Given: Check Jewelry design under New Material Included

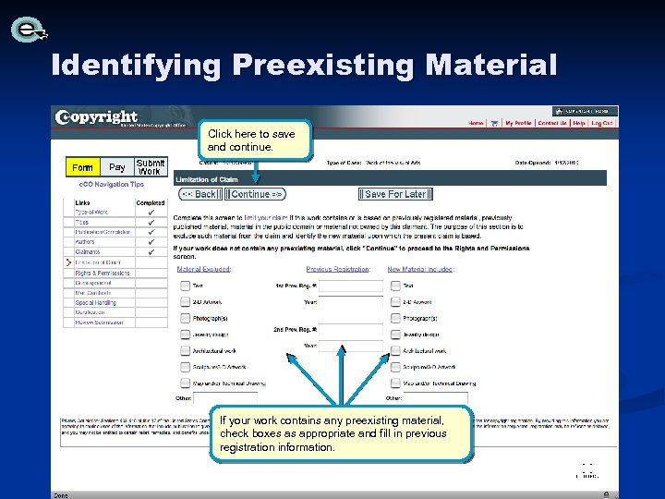Looking at the screenshot, I should pyautogui.click(x=395, y=335).
